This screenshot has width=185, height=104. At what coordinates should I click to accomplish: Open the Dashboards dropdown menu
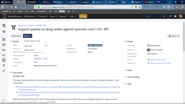(x=30, y=16)
